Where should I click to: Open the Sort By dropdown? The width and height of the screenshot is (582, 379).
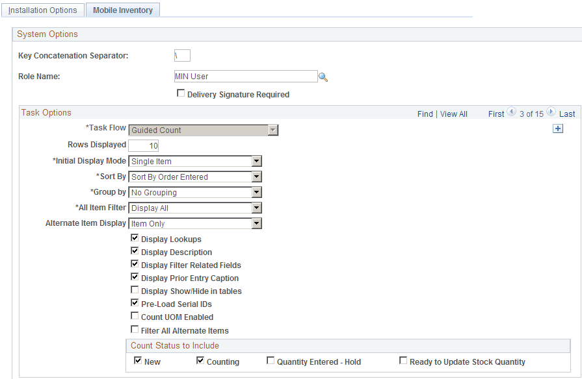256,177
